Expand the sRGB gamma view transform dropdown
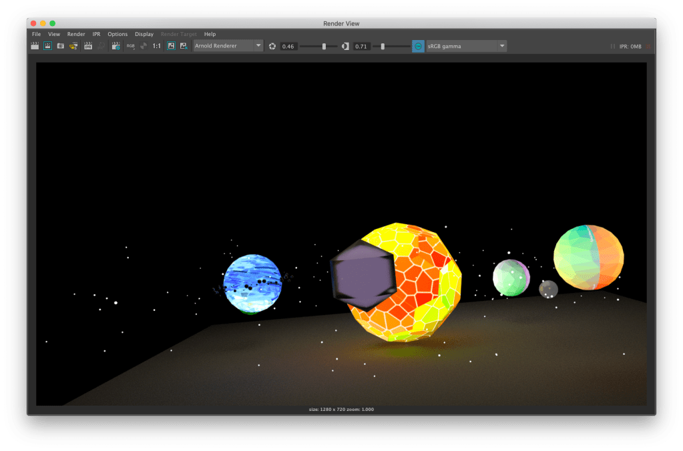Image resolution: width=683 pixels, height=451 pixels. pos(466,46)
